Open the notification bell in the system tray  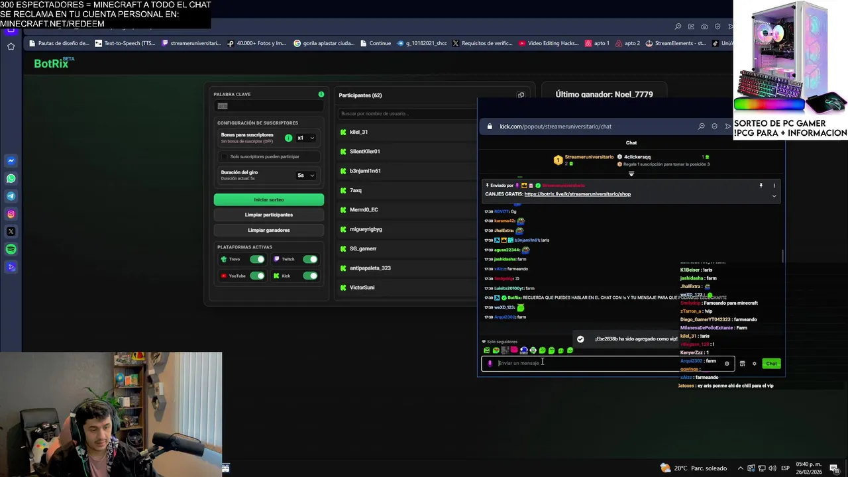(x=834, y=468)
